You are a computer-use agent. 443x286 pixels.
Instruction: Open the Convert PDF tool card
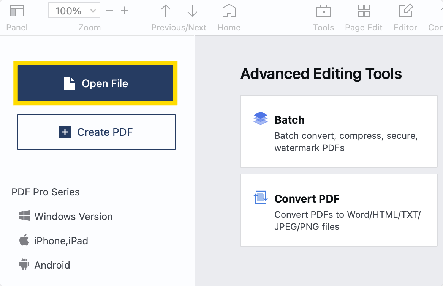tap(339, 210)
